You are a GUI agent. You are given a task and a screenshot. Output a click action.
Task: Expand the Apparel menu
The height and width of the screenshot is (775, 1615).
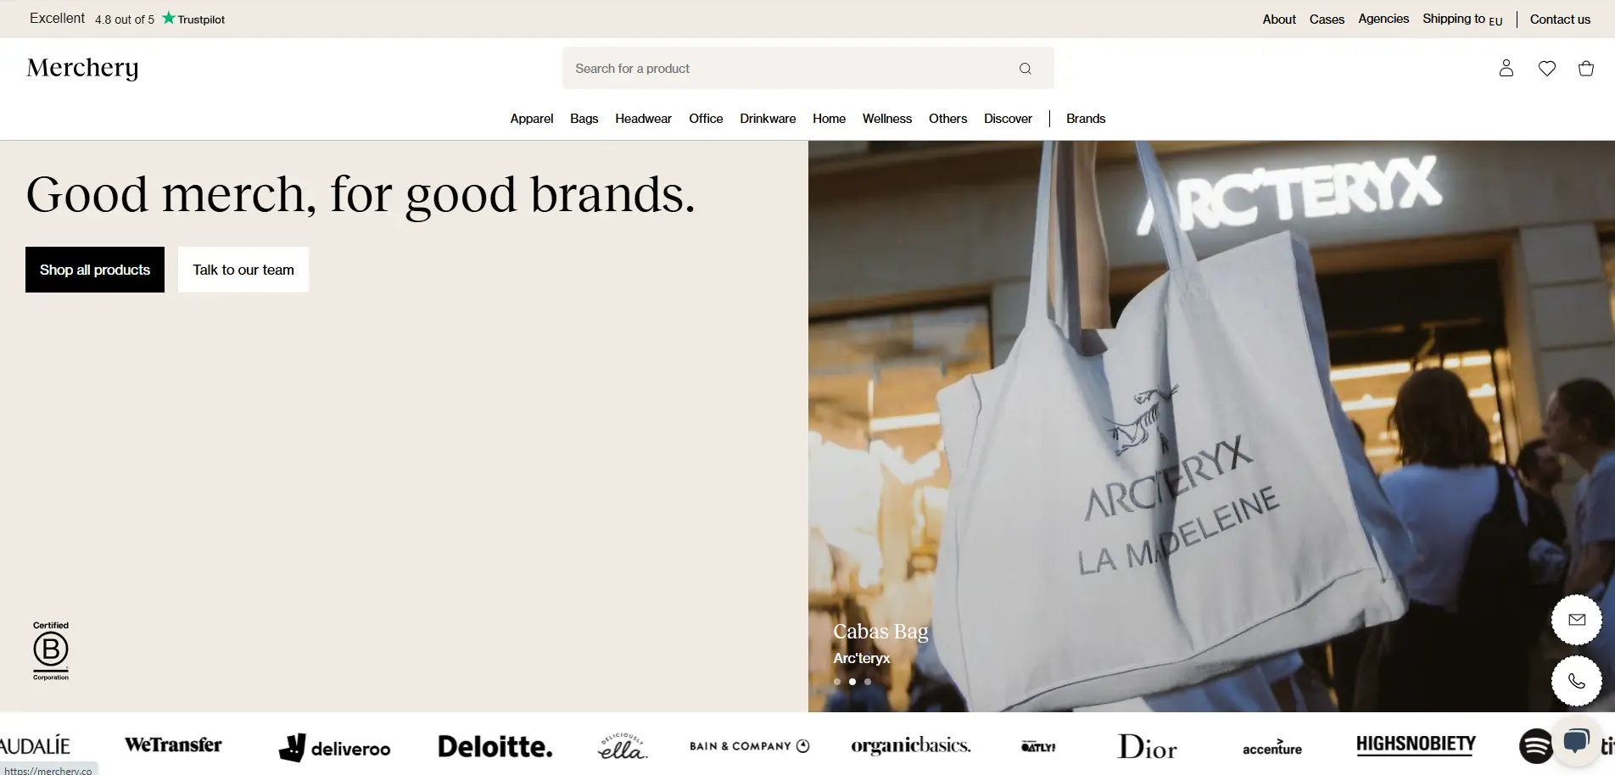(532, 119)
